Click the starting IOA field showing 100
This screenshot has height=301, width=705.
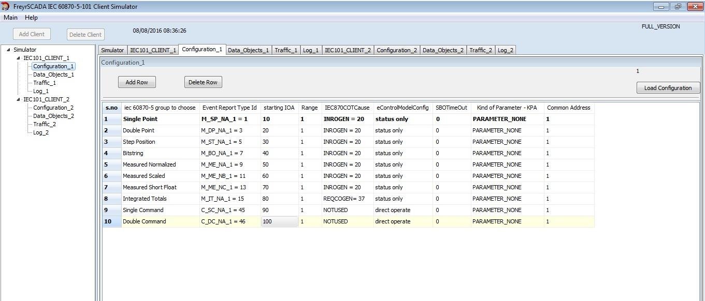280,221
